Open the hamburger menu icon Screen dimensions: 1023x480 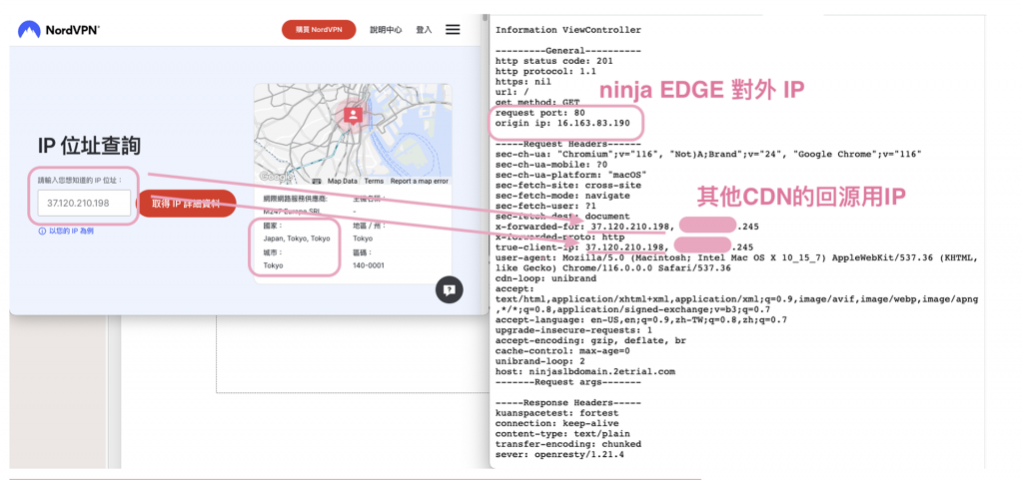tap(453, 29)
